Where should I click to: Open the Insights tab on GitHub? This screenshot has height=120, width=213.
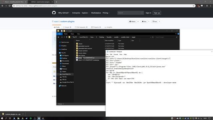108,27
